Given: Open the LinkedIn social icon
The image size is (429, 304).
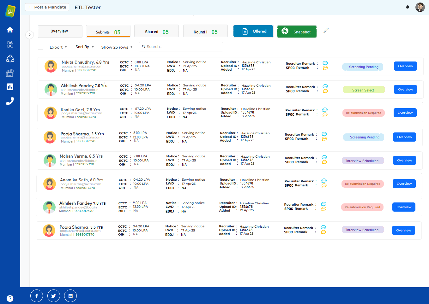Looking at the screenshot, I should pos(70,296).
